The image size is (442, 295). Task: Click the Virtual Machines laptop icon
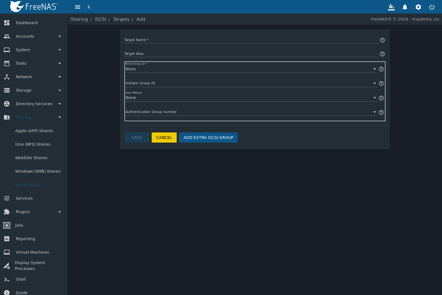(x=7, y=252)
